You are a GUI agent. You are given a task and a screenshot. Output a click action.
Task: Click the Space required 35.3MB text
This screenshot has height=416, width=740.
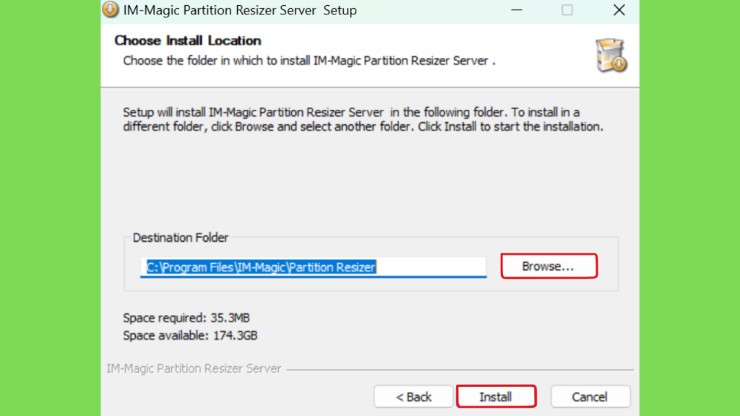pyautogui.click(x=186, y=318)
